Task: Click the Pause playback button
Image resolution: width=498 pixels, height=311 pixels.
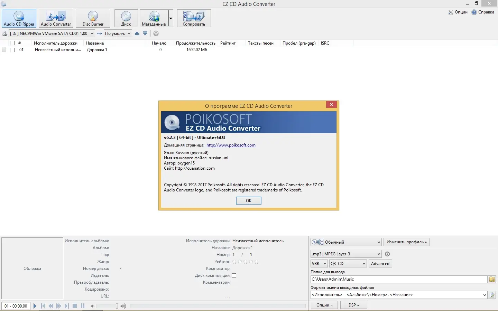Action: pos(83,306)
